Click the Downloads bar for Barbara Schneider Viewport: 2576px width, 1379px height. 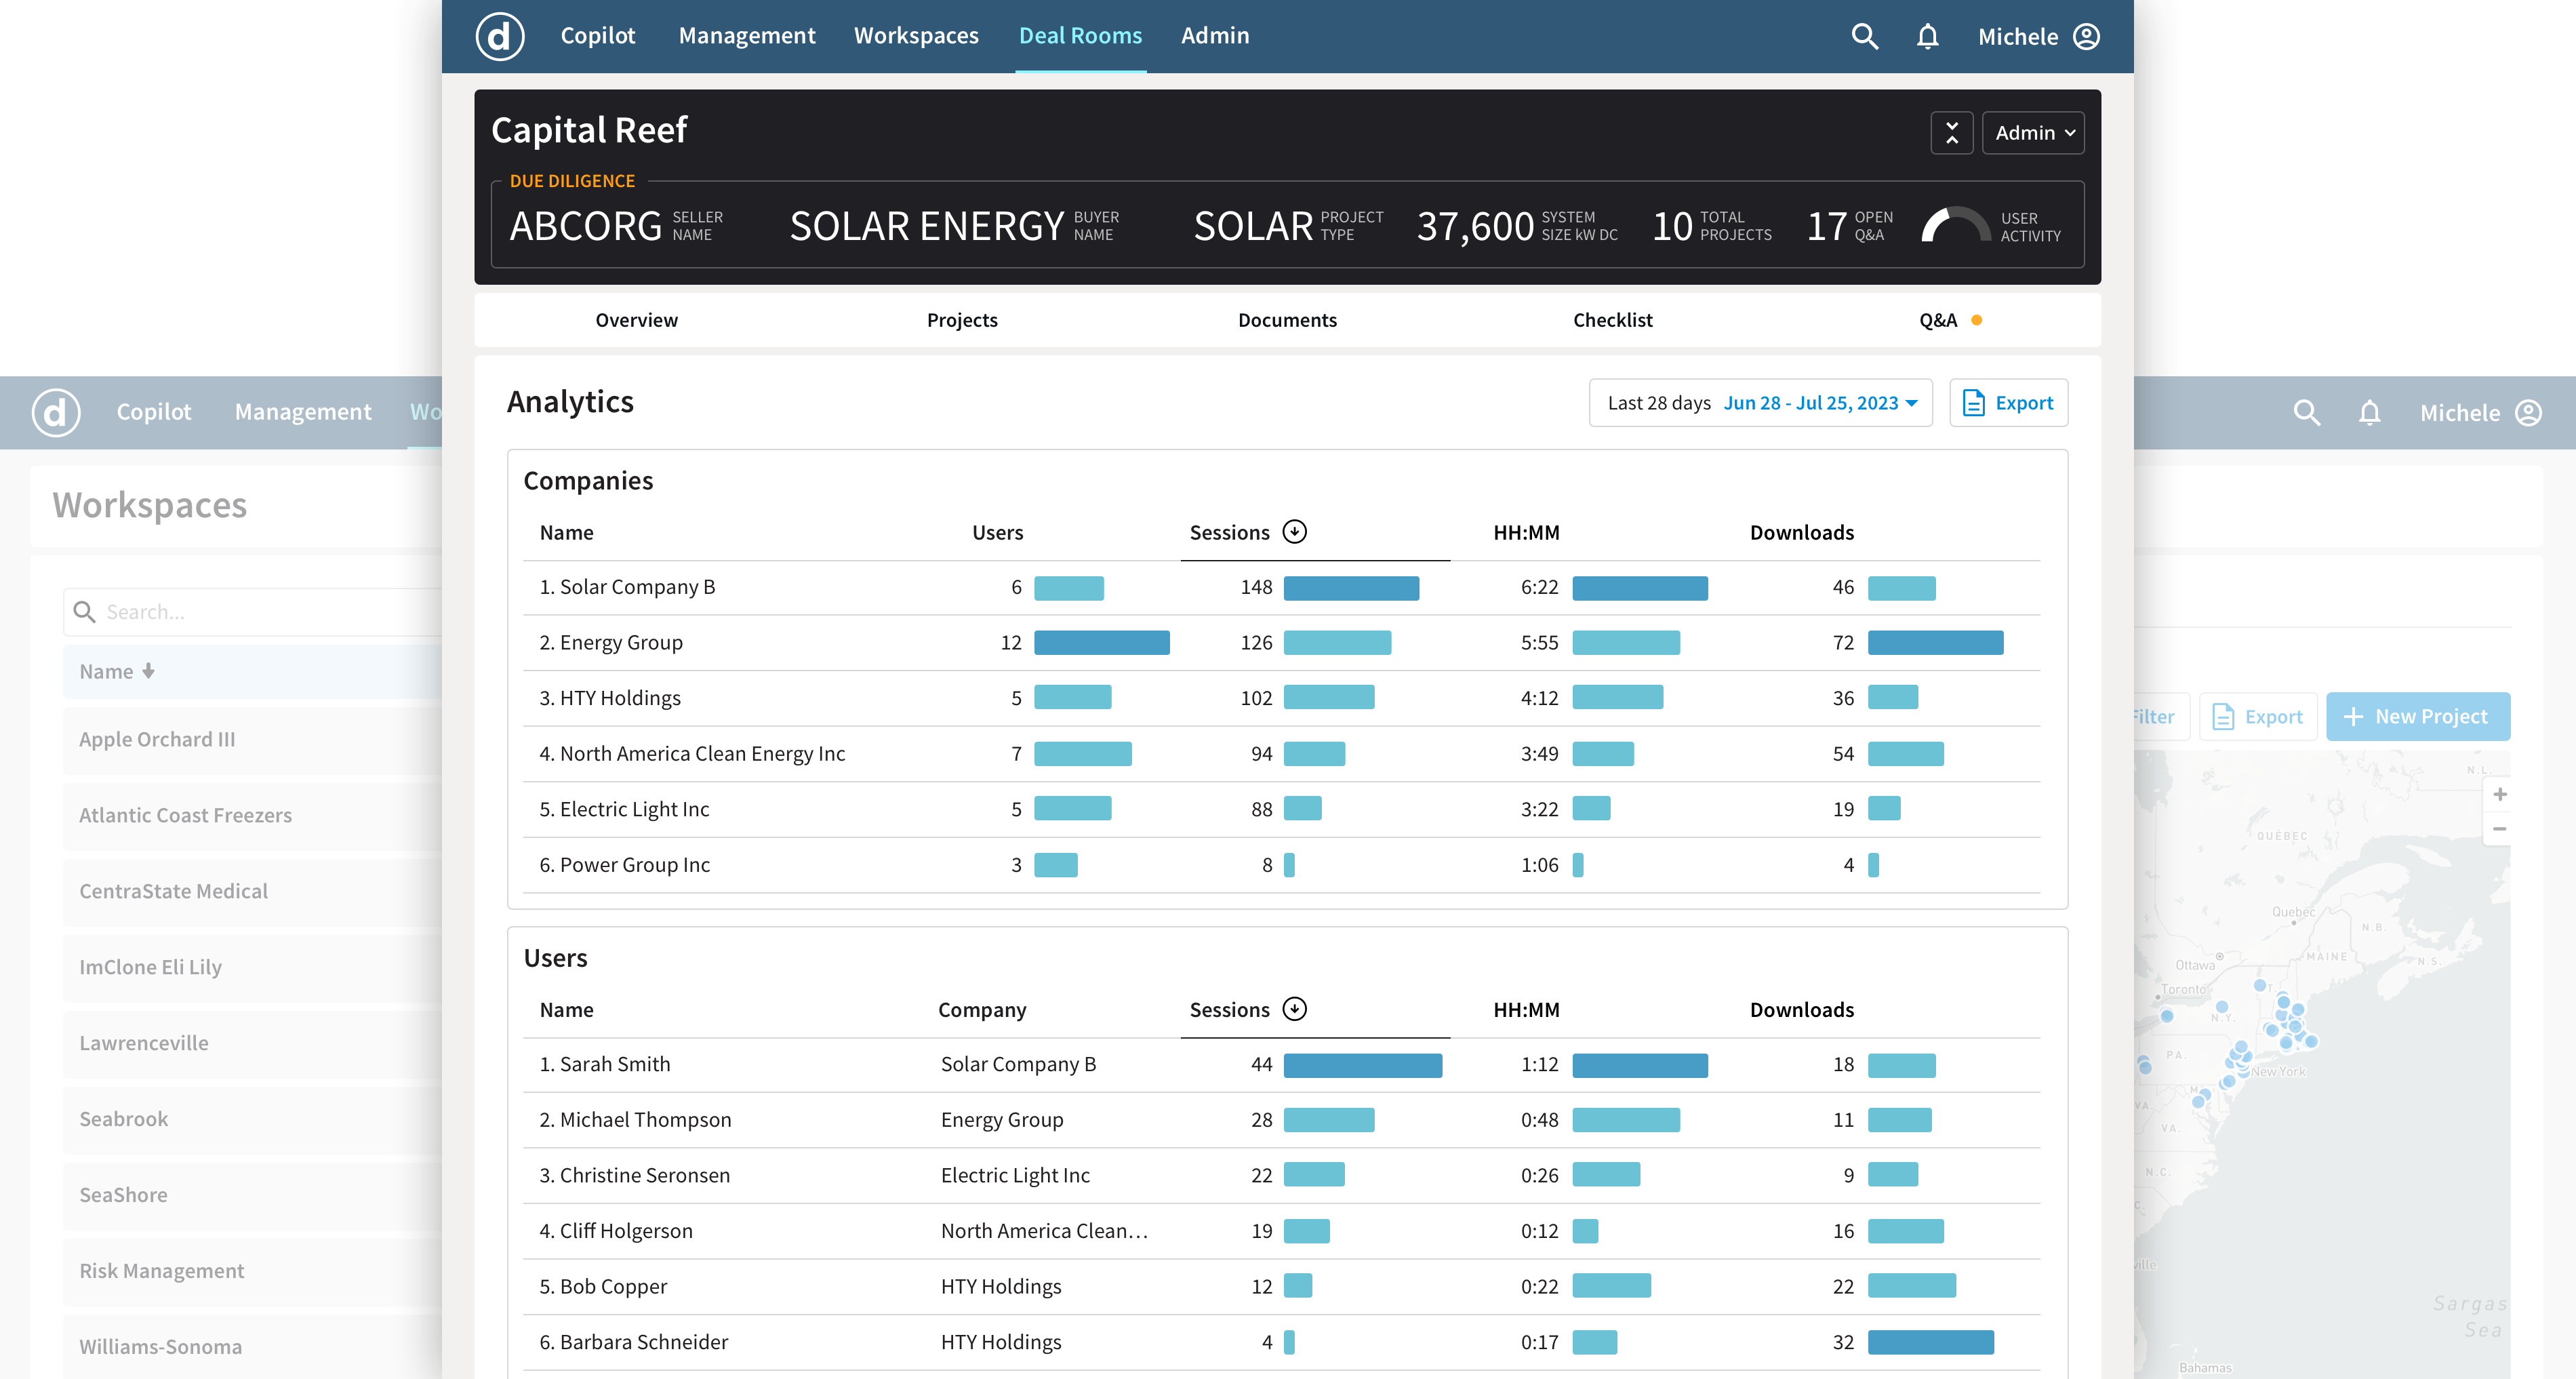[1930, 1342]
